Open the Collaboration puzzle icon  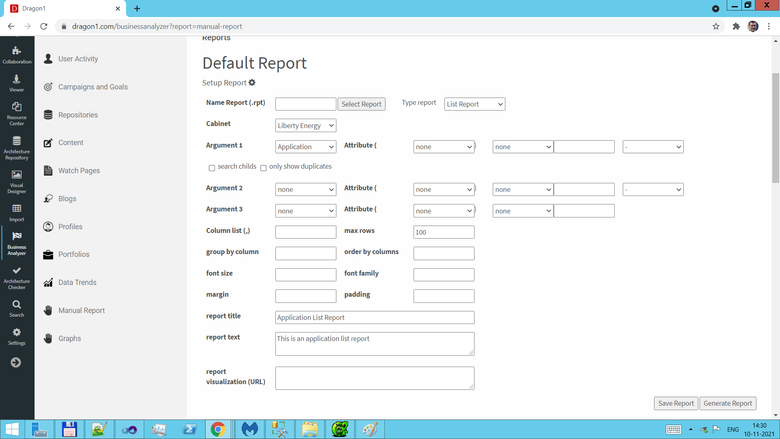17,51
